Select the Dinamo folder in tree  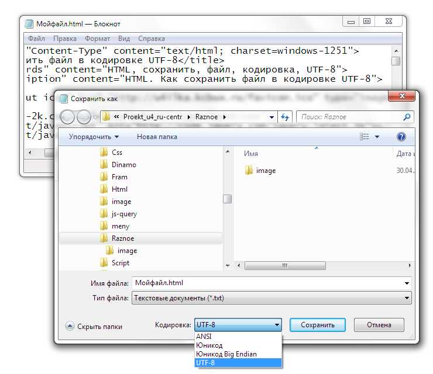tap(123, 165)
